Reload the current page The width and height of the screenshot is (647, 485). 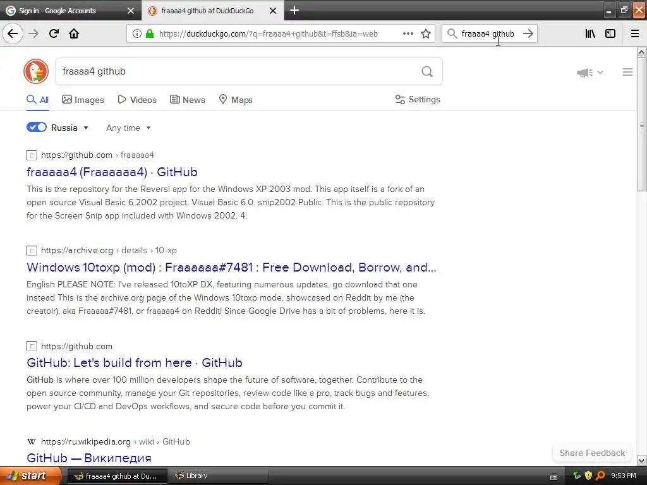pos(54,33)
